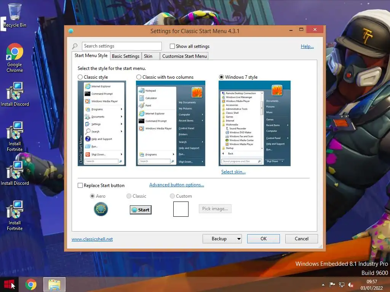This screenshot has width=390, height=292.
Task: Switch to the Start Menu Style tab
Action: (91, 56)
